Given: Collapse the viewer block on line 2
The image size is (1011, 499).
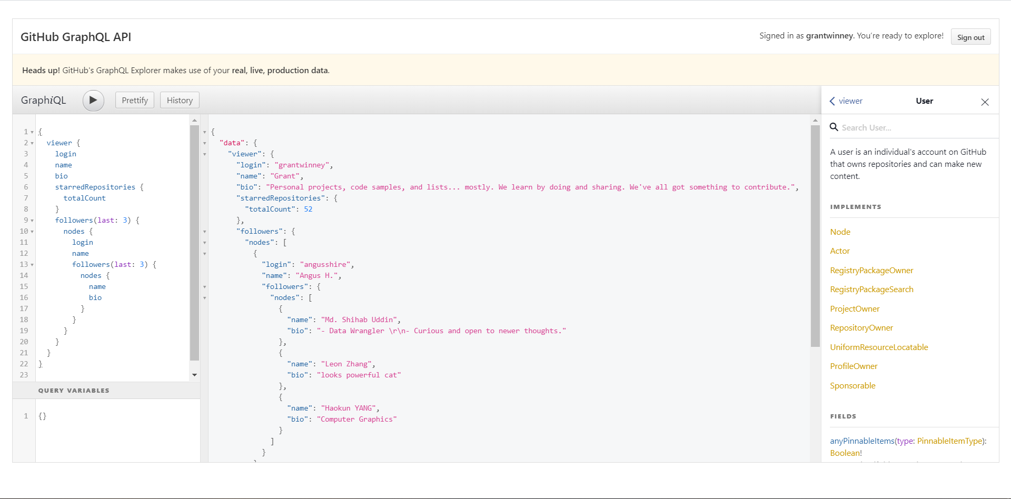Looking at the screenshot, I should click(x=32, y=143).
